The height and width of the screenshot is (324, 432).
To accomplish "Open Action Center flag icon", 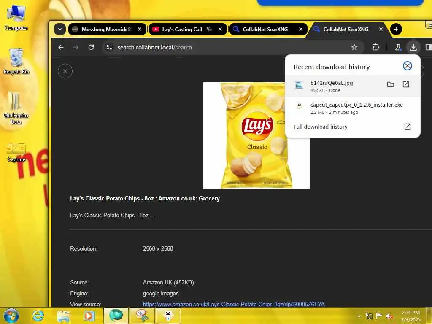I will pos(379,316).
